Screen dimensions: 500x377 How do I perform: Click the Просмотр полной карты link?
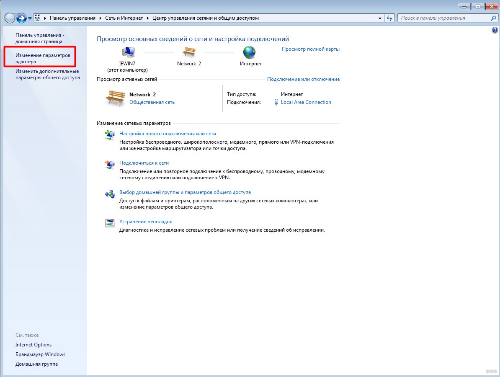pos(310,49)
